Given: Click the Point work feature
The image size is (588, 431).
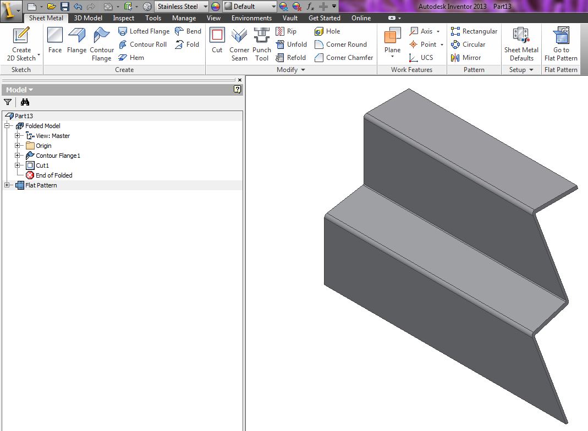Looking at the screenshot, I should pyautogui.click(x=423, y=44).
